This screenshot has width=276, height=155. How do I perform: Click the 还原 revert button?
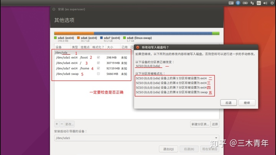tap(215, 124)
